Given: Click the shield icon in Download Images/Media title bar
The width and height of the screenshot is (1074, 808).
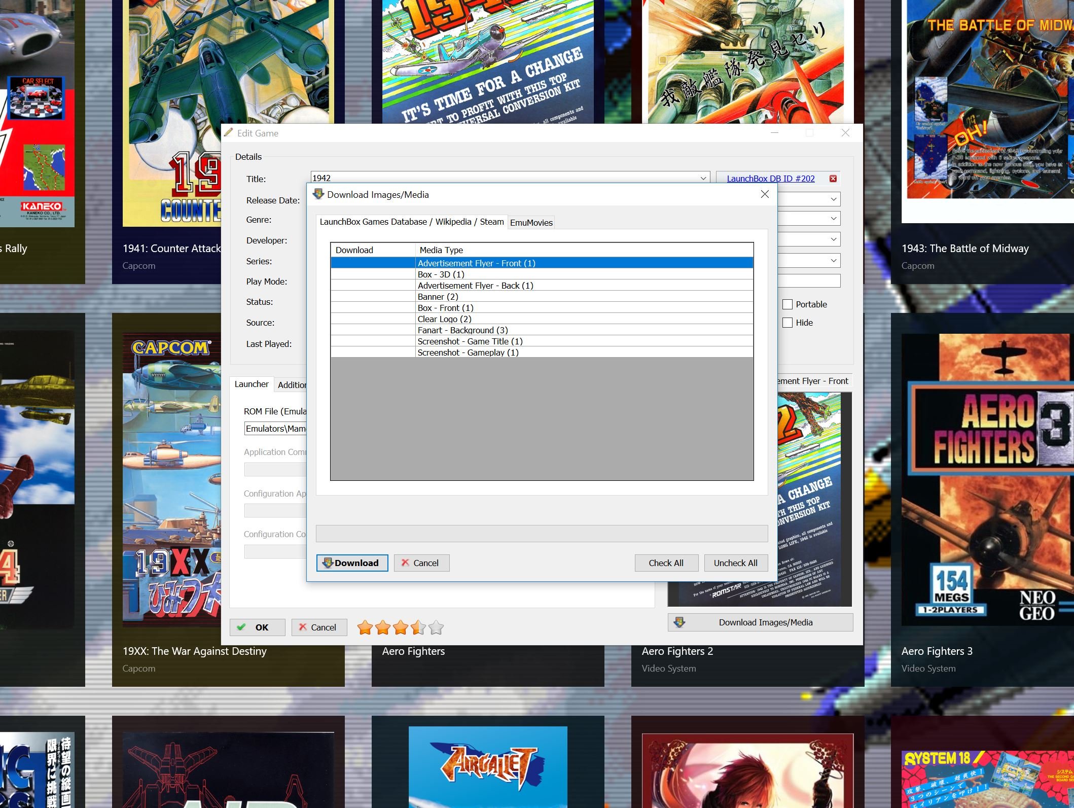Looking at the screenshot, I should [x=318, y=194].
